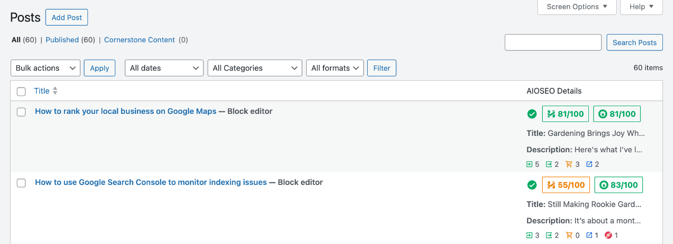Click the green checkmark icon in Google Maps row
This screenshot has width=673, height=244.
(x=532, y=114)
